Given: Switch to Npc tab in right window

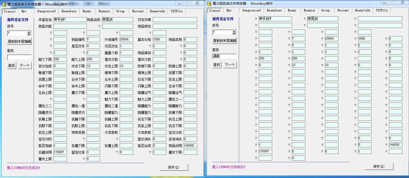Looking at the screenshot, I should click(x=229, y=11).
